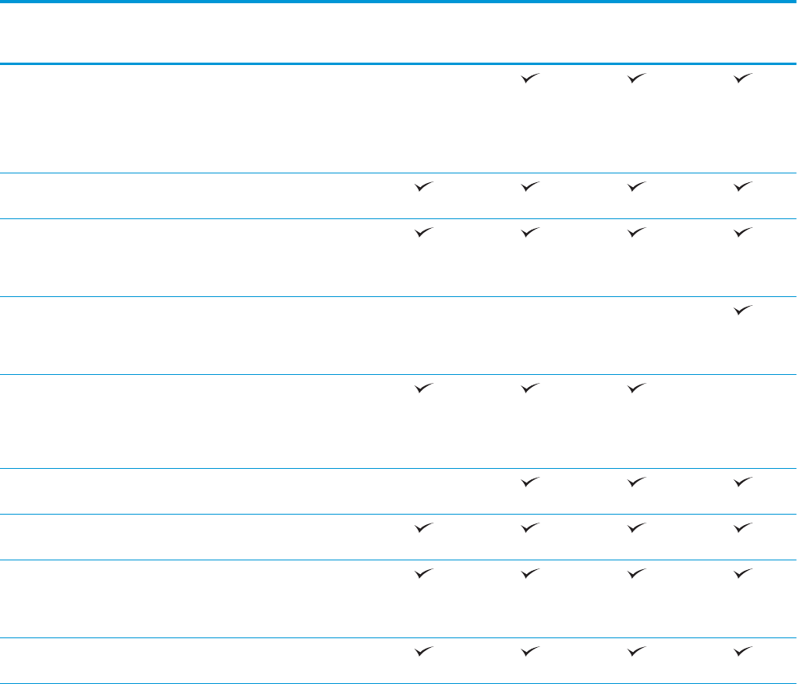Click the empty last-column cell in the fifth row

[742, 388]
